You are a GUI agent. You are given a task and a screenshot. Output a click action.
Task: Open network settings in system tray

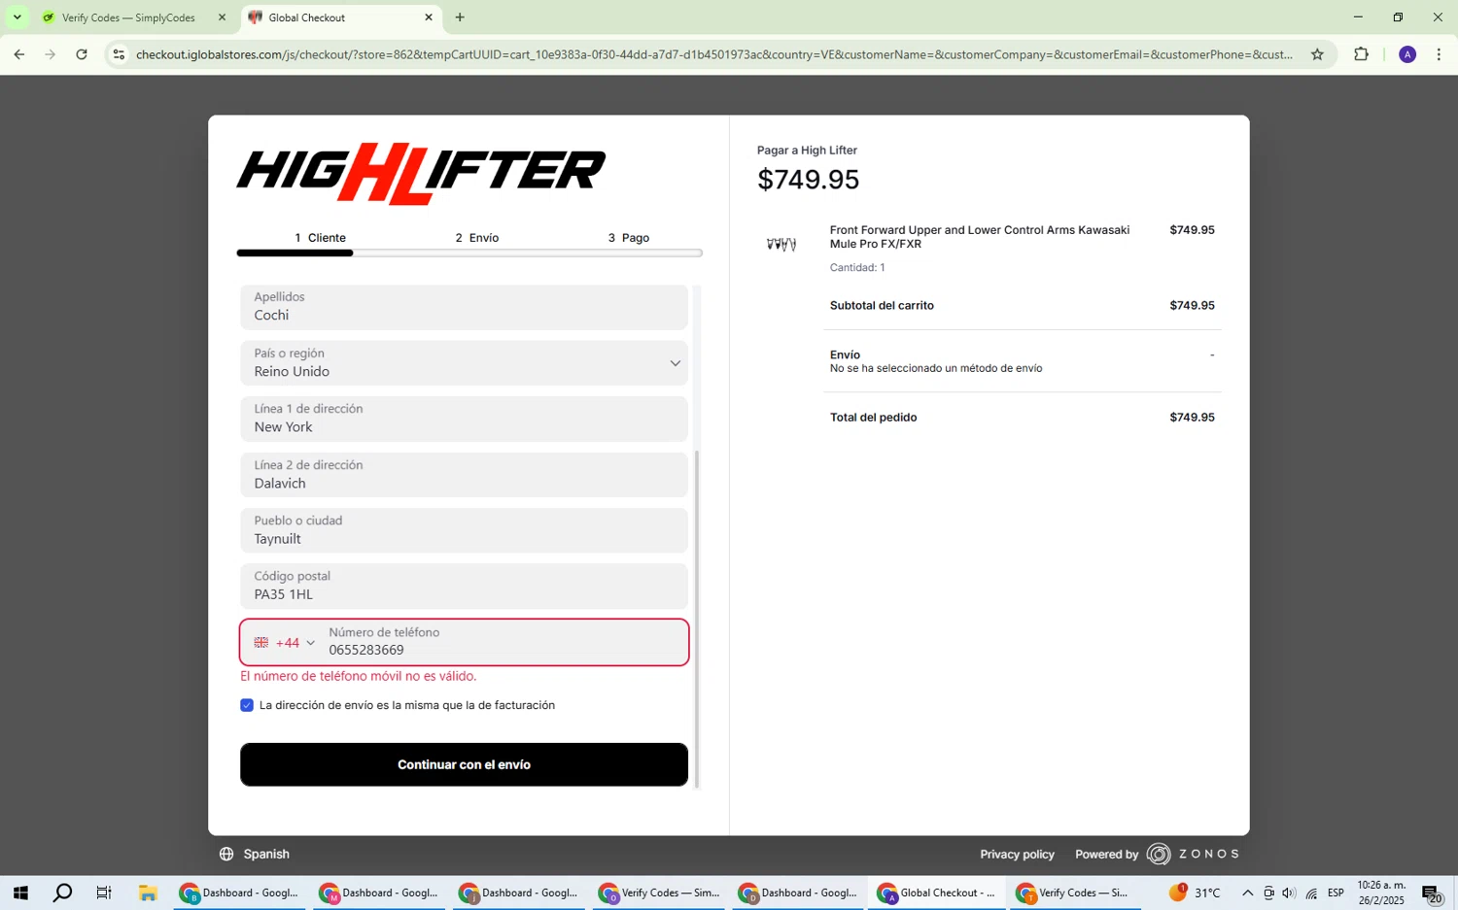[1311, 893]
